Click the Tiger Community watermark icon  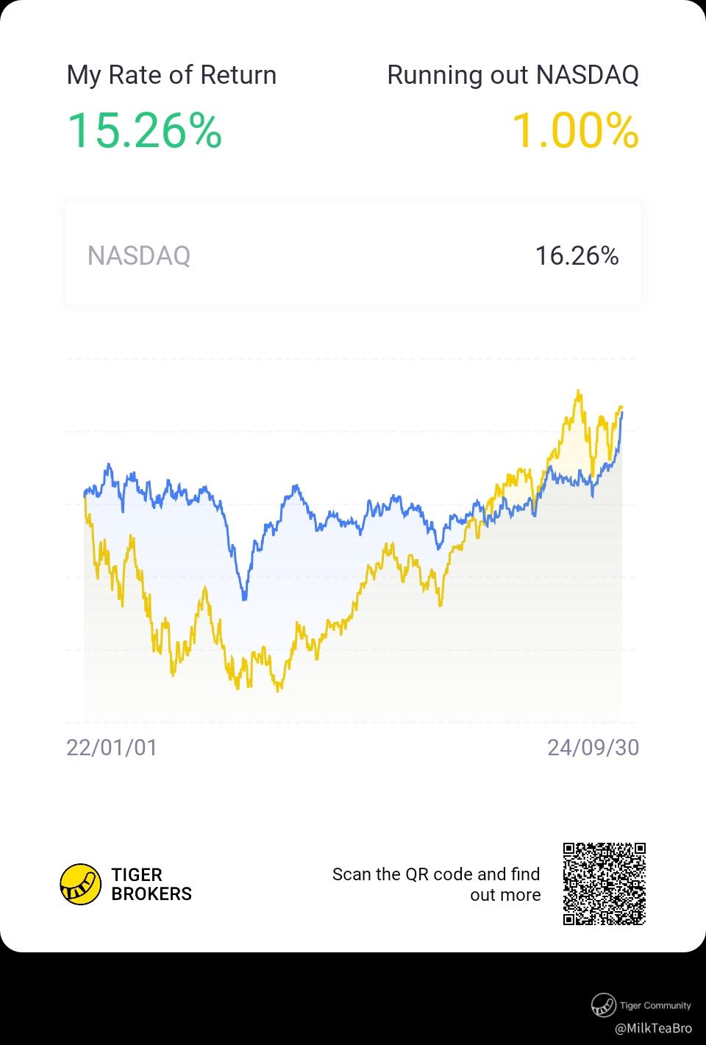(x=603, y=1005)
